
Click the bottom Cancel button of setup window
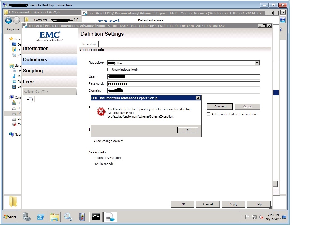(208, 204)
